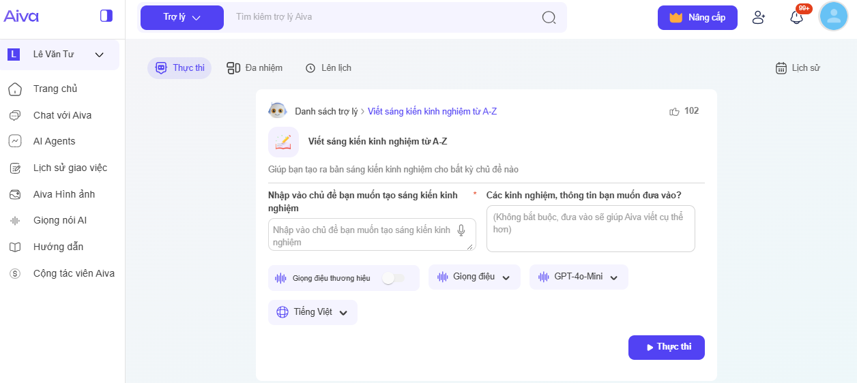Expand the Giọng điệu dropdown
857x383 pixels.
point(474,277)
